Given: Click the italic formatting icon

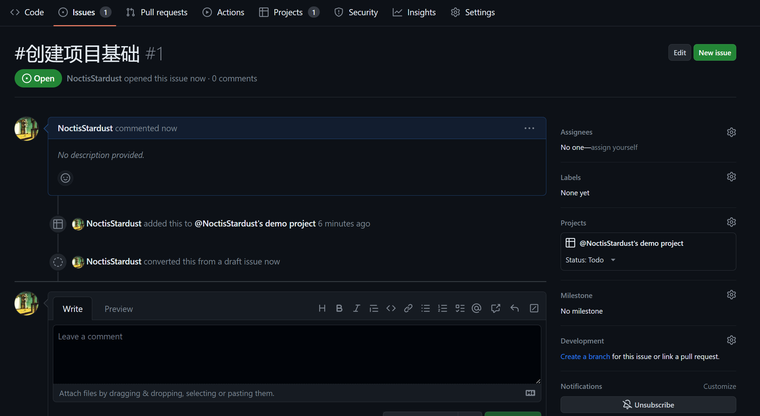Looking at the screenshot, I should [356, 308].
